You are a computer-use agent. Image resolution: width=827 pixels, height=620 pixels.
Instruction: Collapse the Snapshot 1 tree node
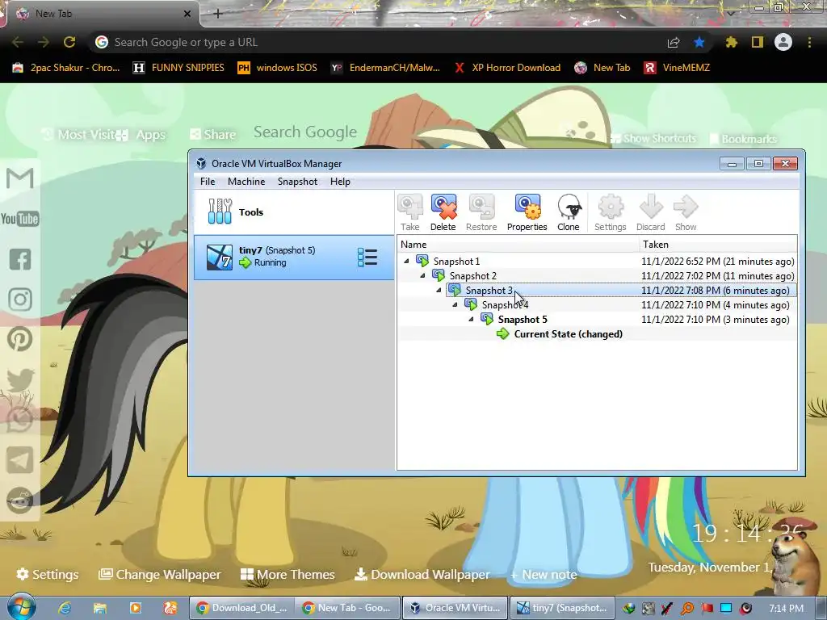coord(406,261)
